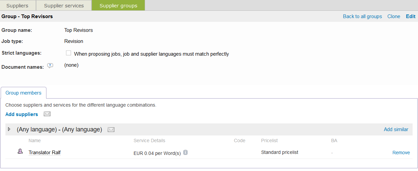Image resolution: width=418 pixels, height=171 pixels.
Task: Click the envelope icon in Any language header
Action: (x=111, y=129)
